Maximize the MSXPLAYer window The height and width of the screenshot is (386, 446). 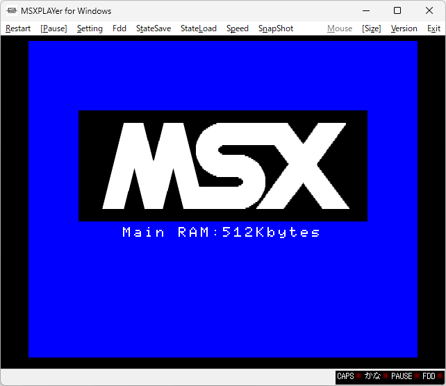[x=397, y=11]
